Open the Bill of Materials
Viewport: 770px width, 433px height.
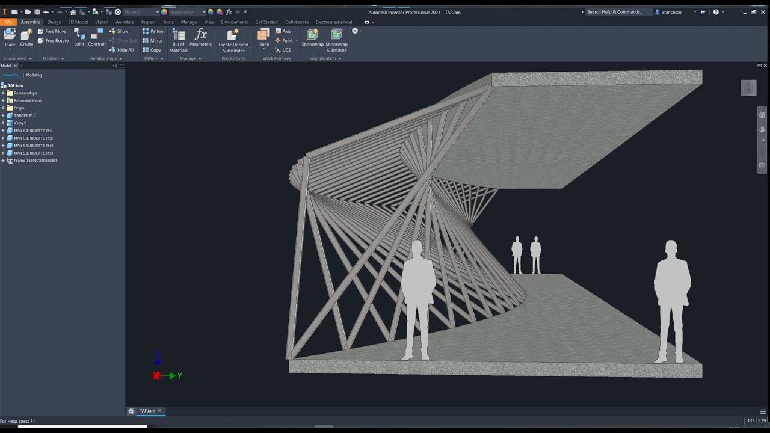coord(179,40)
